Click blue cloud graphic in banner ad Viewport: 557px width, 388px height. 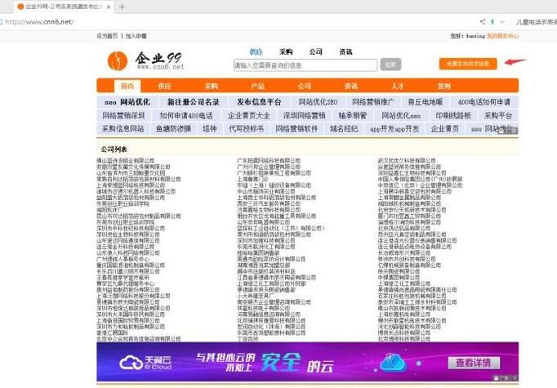click(x=393, y=363)
